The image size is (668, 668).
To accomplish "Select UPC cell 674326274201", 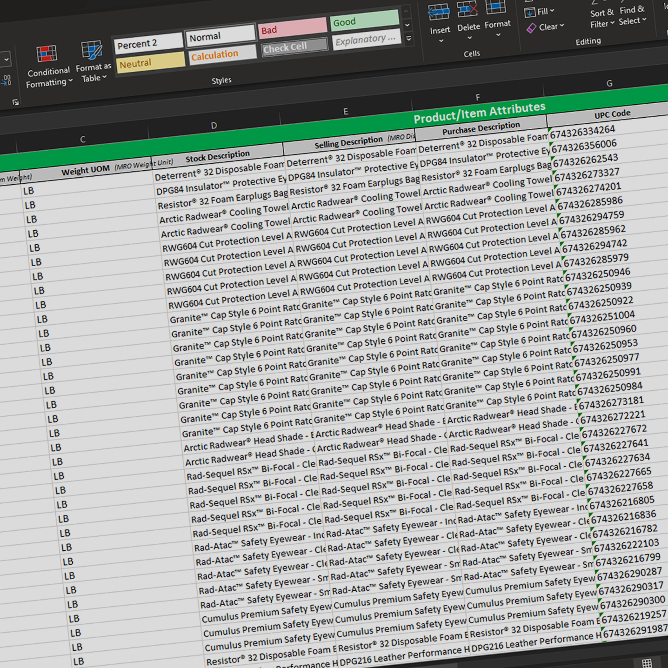I will 588,189.
